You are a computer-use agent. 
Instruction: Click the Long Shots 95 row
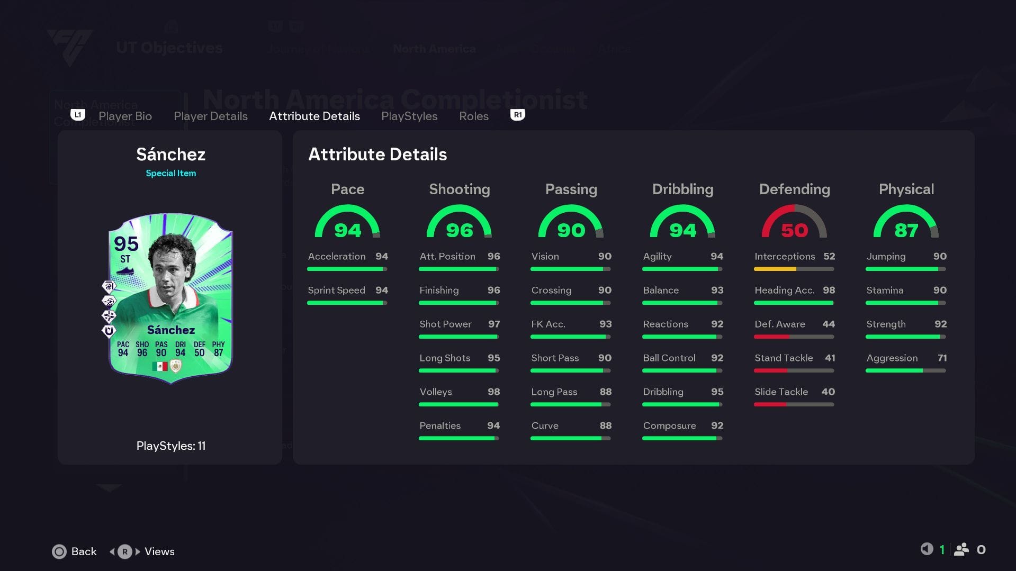pos(459,362)
